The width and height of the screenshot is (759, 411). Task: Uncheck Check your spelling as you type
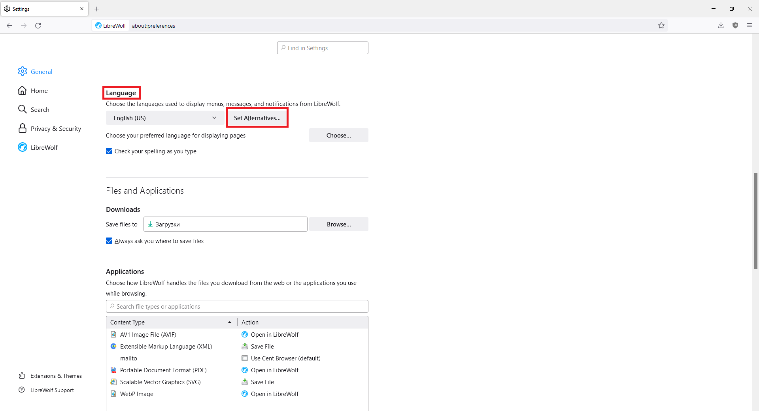pos(109,151)
